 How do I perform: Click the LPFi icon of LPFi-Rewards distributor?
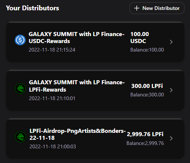pyautogui.click(x=20, y=88)
